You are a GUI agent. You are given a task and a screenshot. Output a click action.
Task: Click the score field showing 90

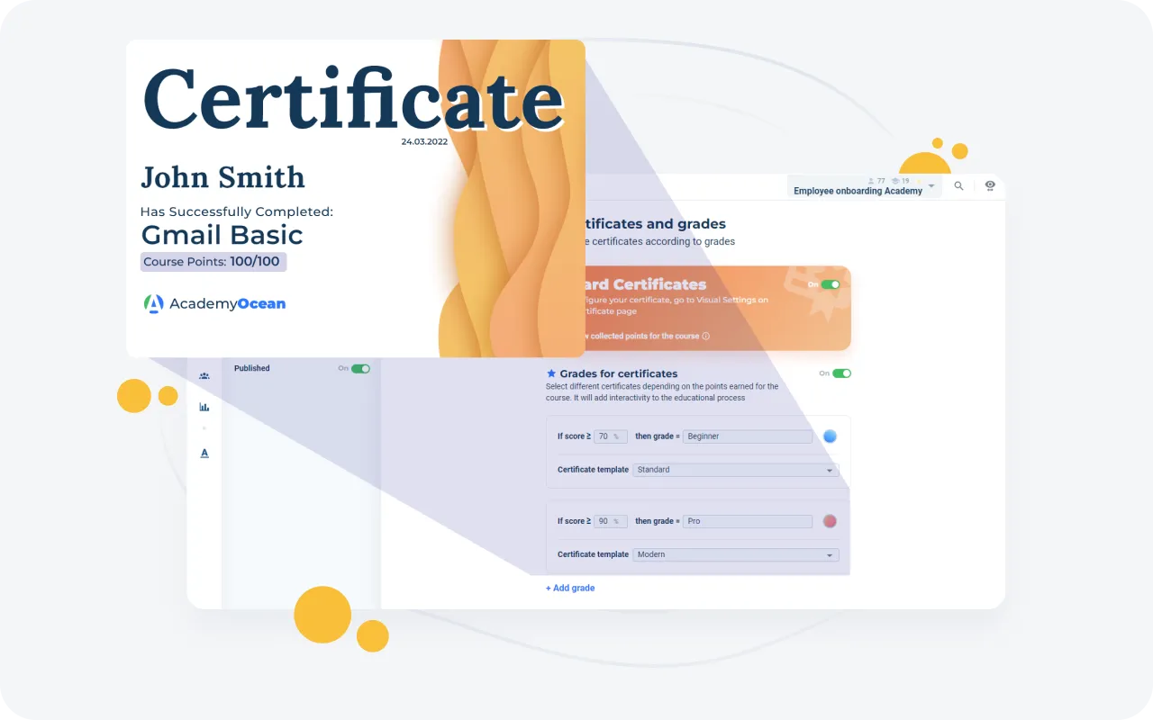click(610, 521)
